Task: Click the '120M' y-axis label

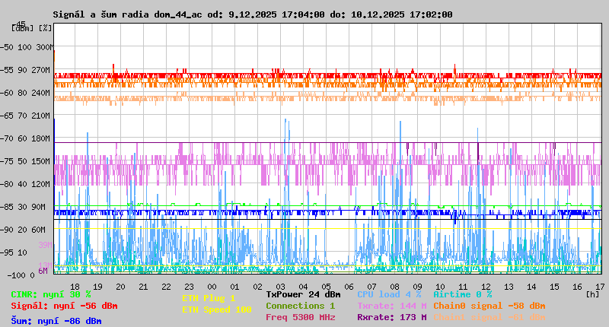Action: pyautogui.click(x=40, y=184)
